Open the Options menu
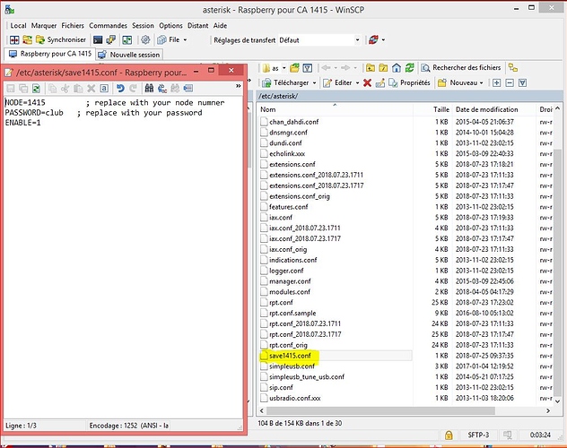Image resolution: width=567 pixels, height=448 pixels. pyautogui.click(x=170, y=26)
